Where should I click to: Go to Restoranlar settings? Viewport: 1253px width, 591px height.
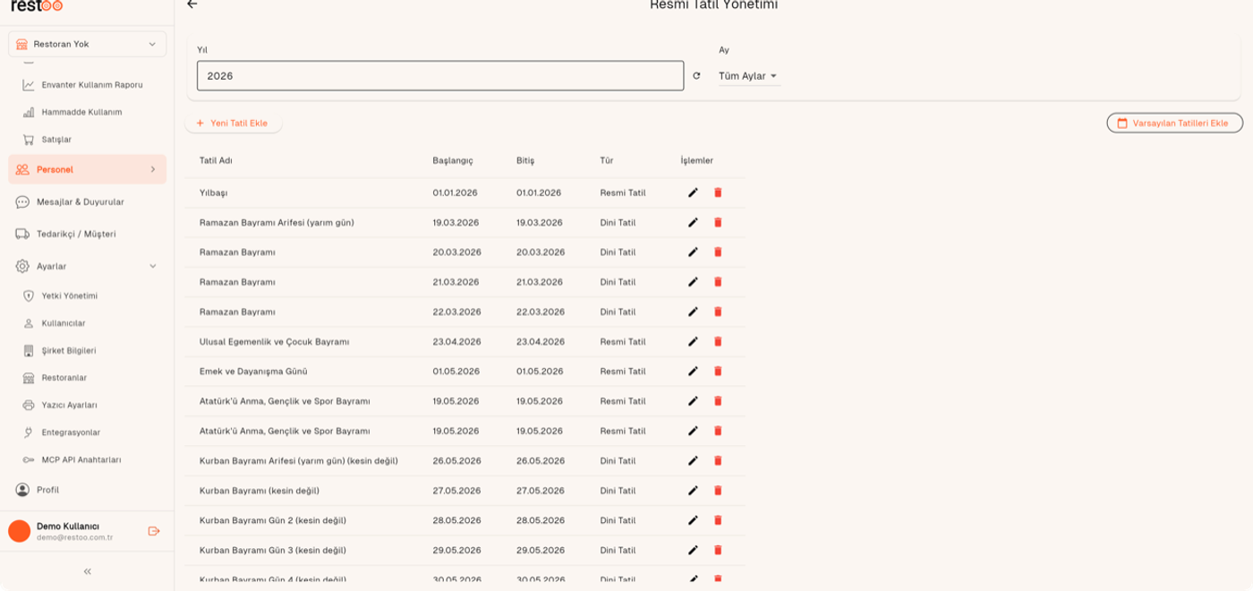(x=64, y=378)
